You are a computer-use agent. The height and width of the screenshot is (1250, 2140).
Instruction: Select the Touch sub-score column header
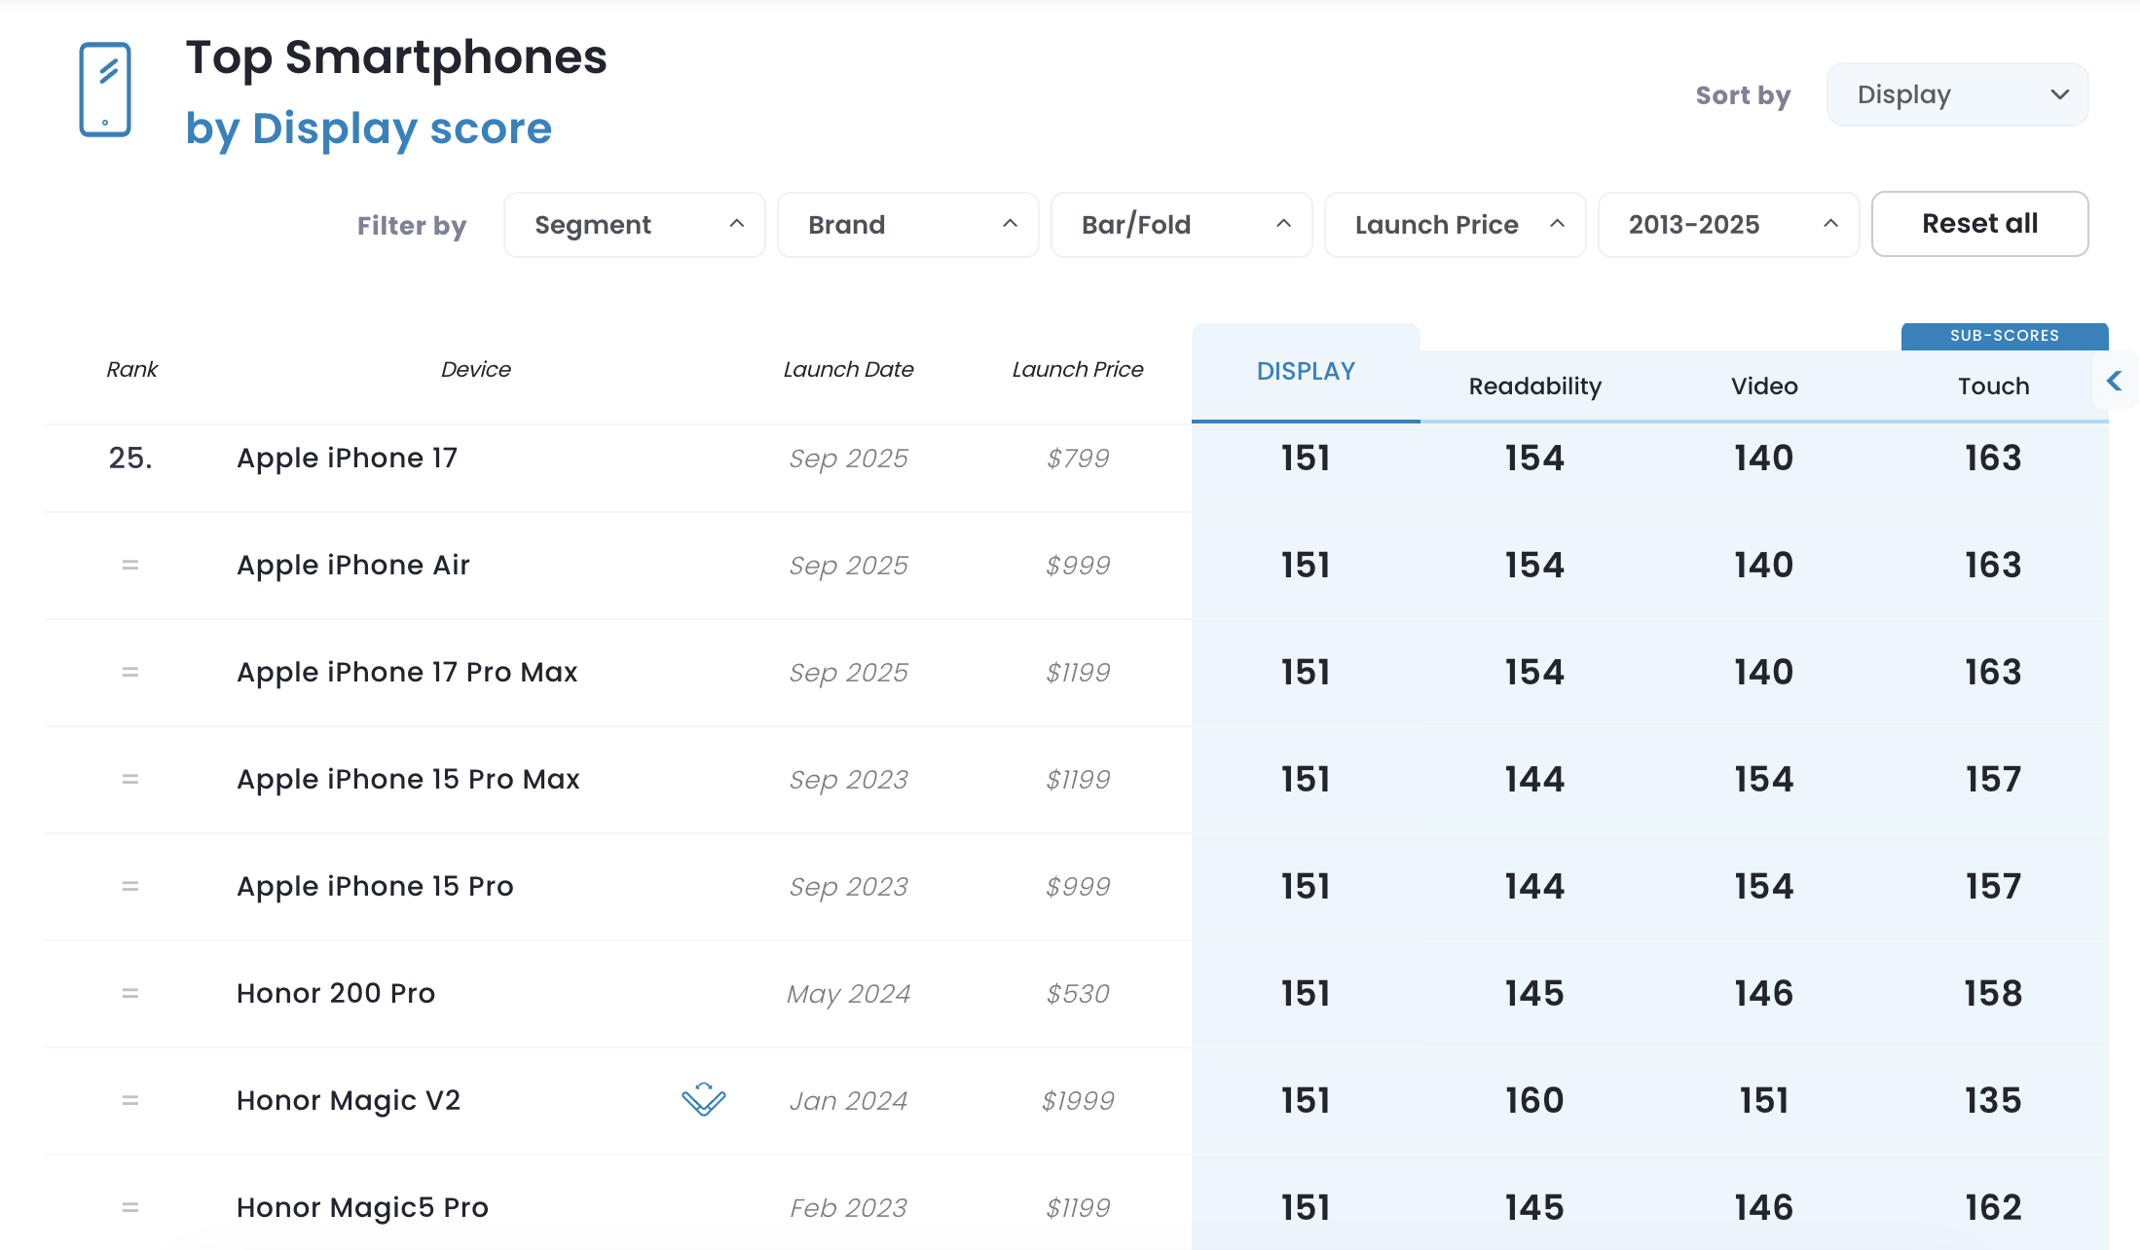coord(1993,386)
